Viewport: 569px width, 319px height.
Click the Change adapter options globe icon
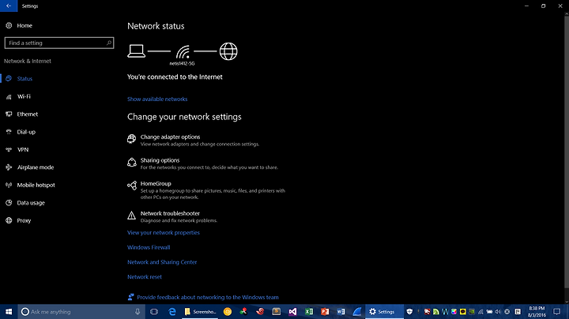pyautogui.click(x=131, y=139)
